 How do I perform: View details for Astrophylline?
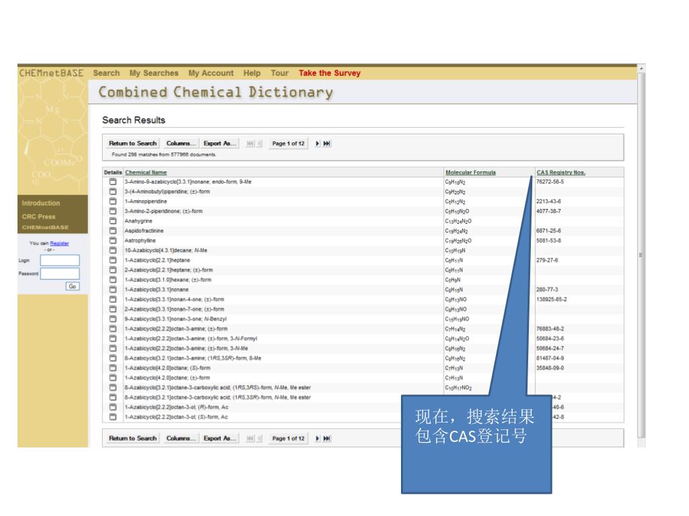pyautogui.click(x=113, y=241)
